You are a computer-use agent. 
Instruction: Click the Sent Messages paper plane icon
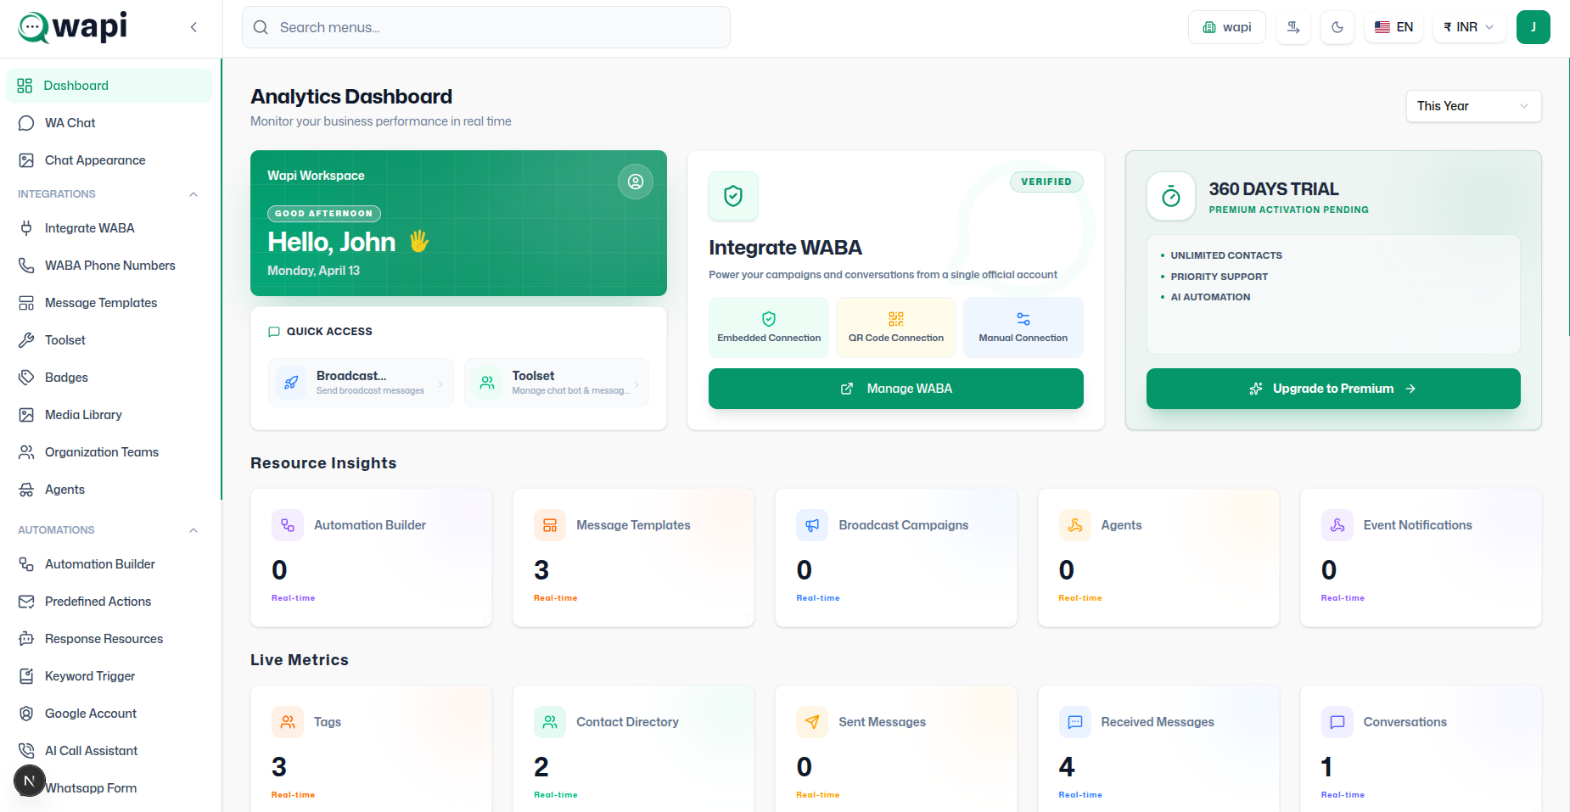[812, 722]
